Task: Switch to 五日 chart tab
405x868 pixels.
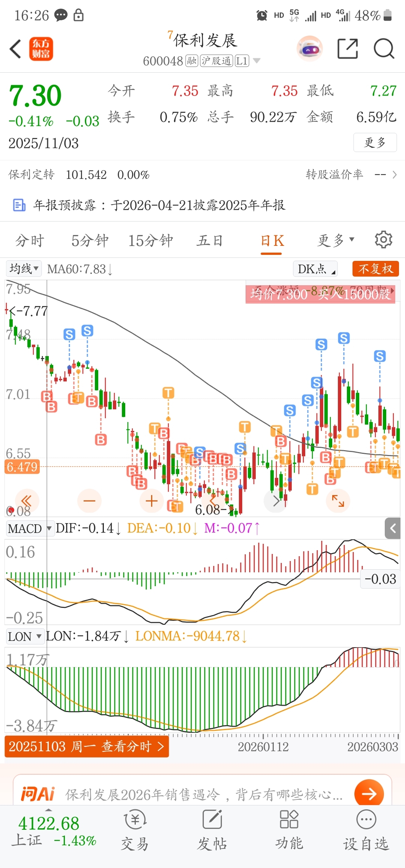Action: tap(210, 240)
